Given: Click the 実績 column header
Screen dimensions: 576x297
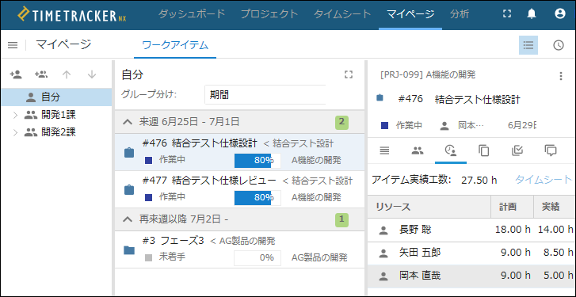Looking at the screenshot, I should click(x=553, y=207).
